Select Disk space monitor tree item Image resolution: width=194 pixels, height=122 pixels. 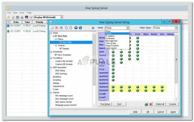[64, 102]
